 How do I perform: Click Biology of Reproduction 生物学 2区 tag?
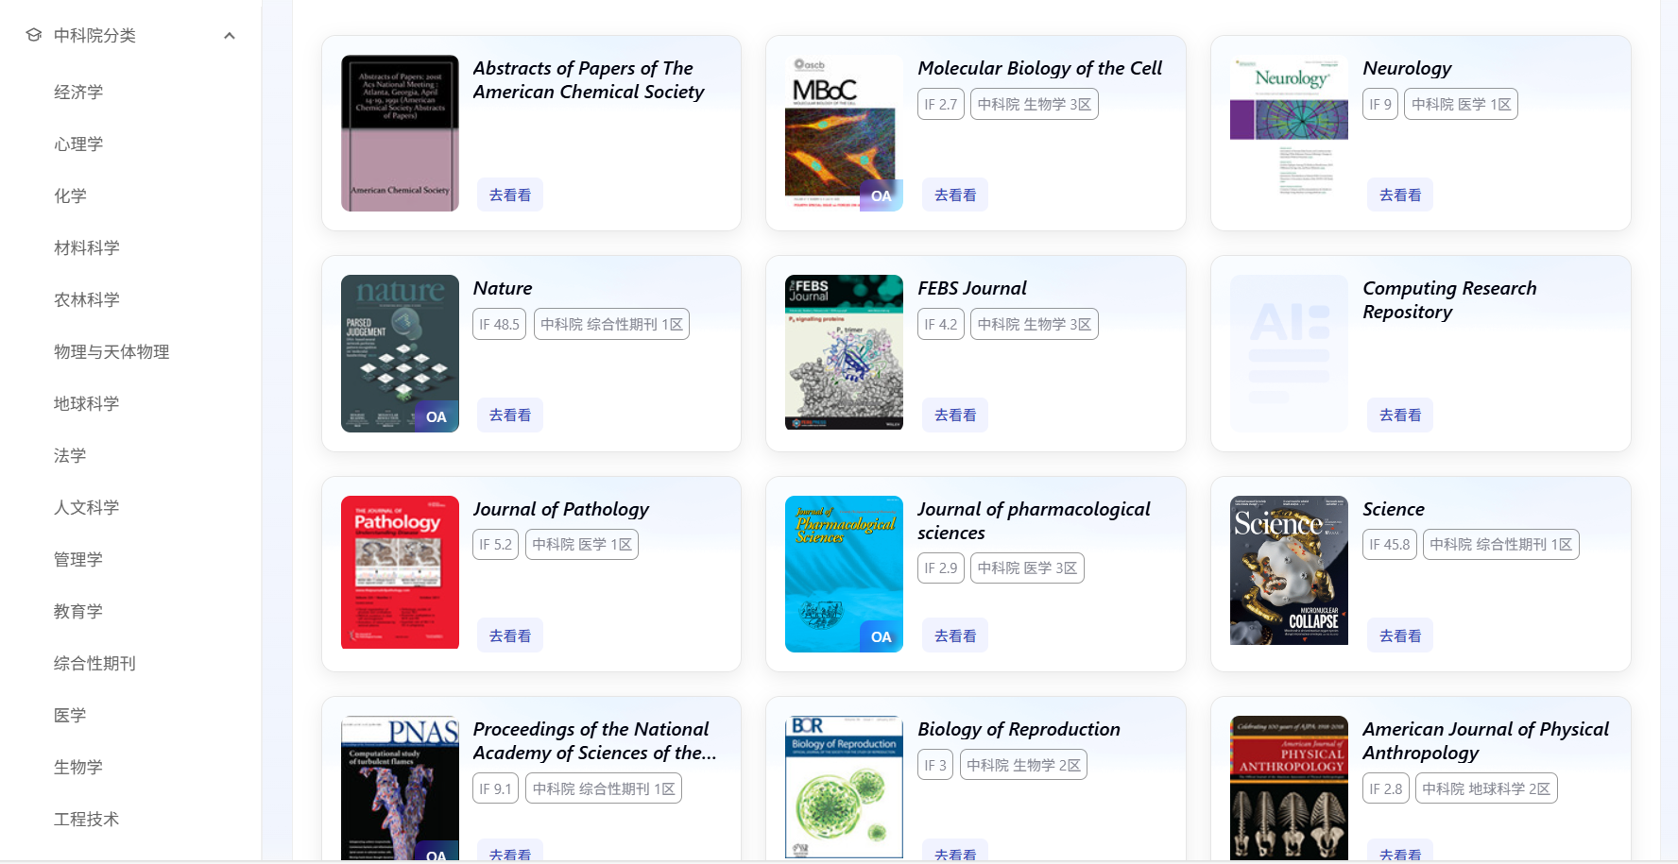[x=1023, y=765]
